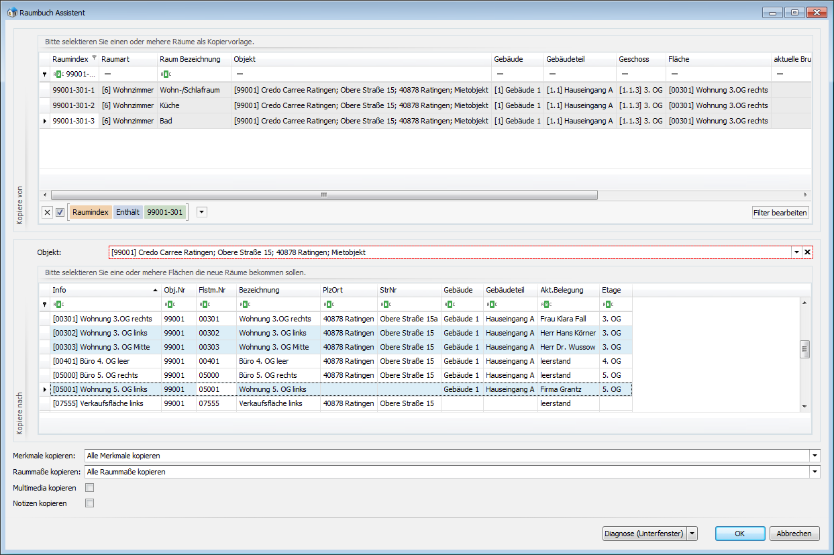Sort by the Akt.Belegung column header
Image resolution: width=834 pixels, height=555 pixels.
pyautogui.click(x=561, y=290)
